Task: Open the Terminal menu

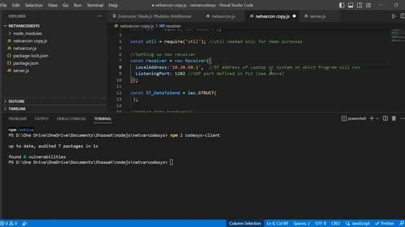Action: (95, 5)
